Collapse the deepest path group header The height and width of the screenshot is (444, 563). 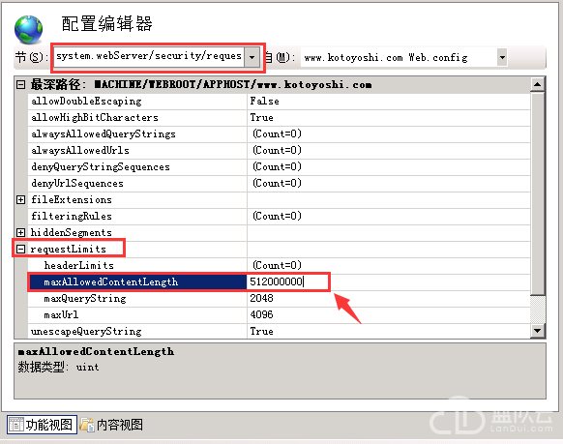tap(21, 85)
